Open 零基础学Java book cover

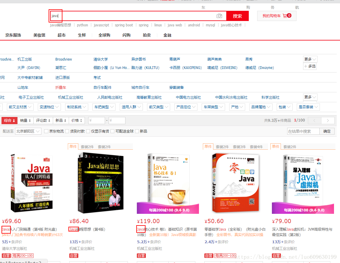[236, 183]
